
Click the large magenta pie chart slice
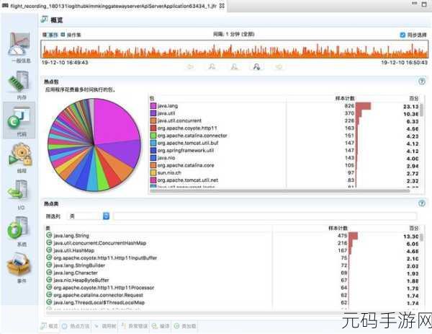click(x=114, y=121)
